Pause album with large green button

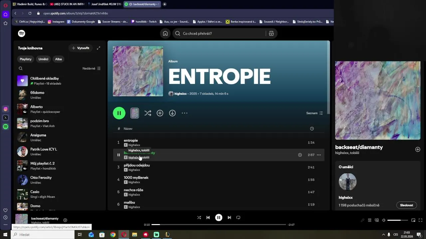pos(119,113)
